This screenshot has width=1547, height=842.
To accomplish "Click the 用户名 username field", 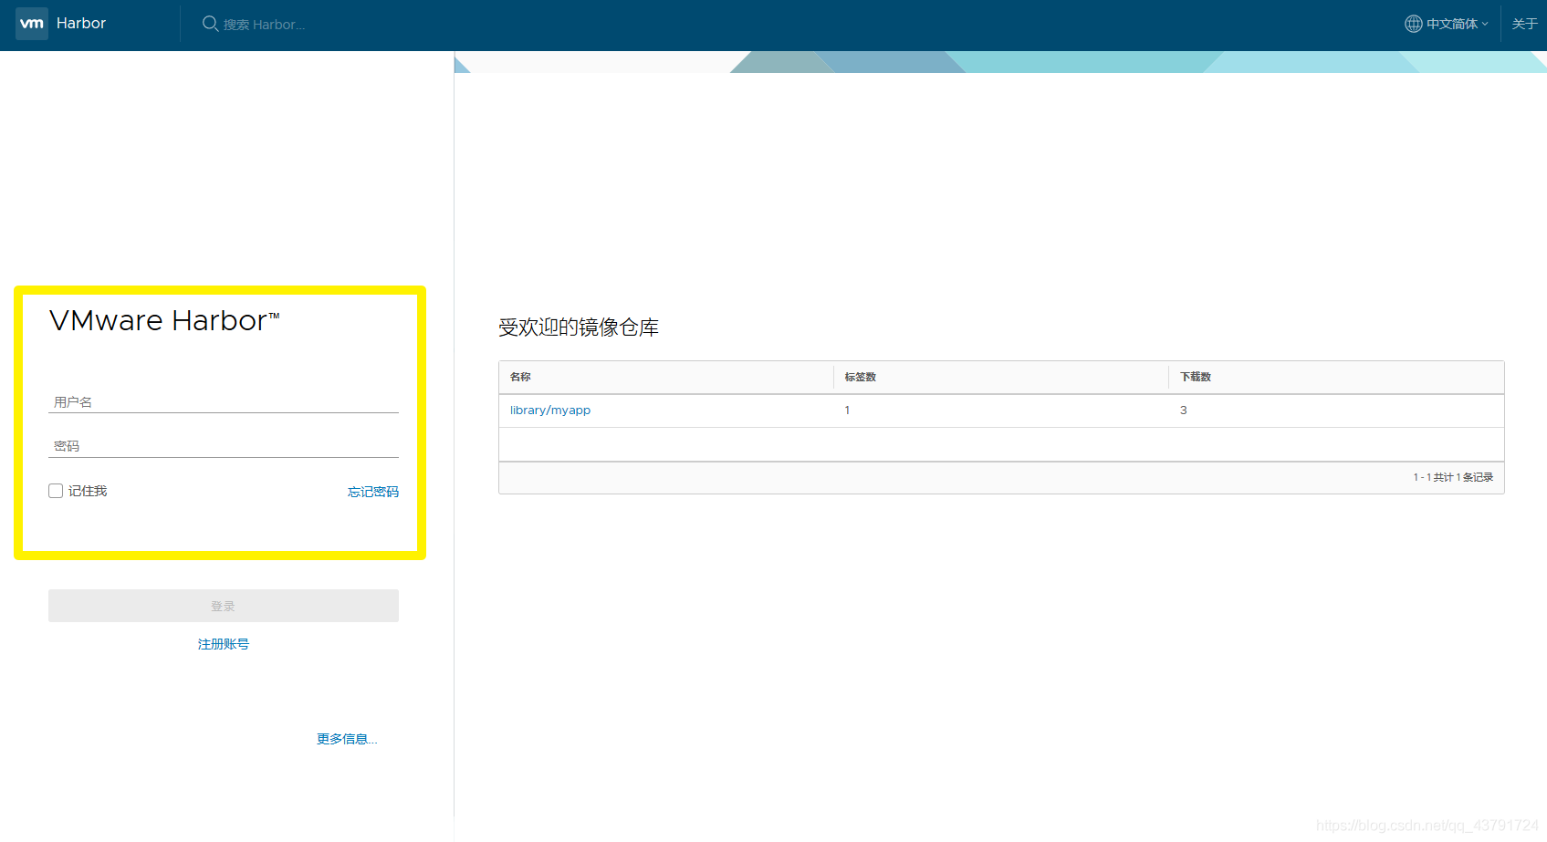I will [224, 401].
